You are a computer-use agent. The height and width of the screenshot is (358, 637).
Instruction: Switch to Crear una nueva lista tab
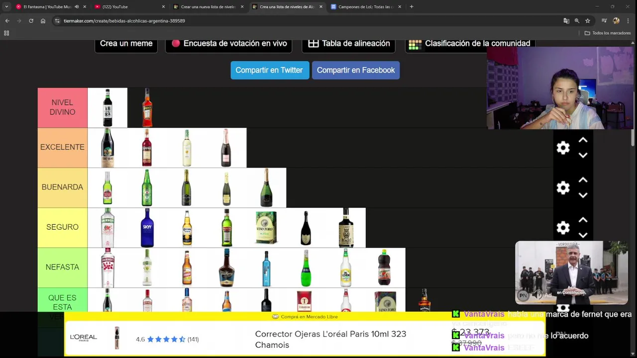208,6
